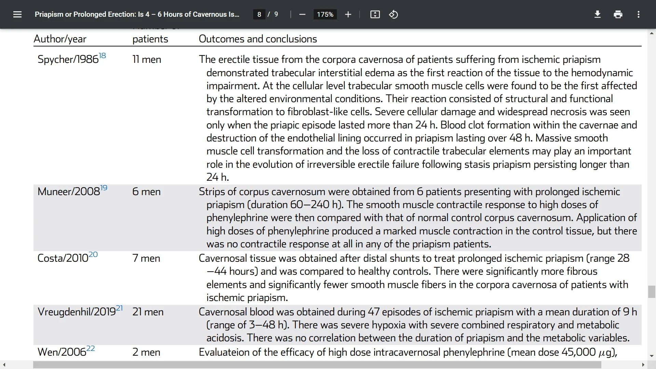Click the horizontal scrollbar right arrow
Viewport: 656px width, 369px height.
(x=643, y=365)
